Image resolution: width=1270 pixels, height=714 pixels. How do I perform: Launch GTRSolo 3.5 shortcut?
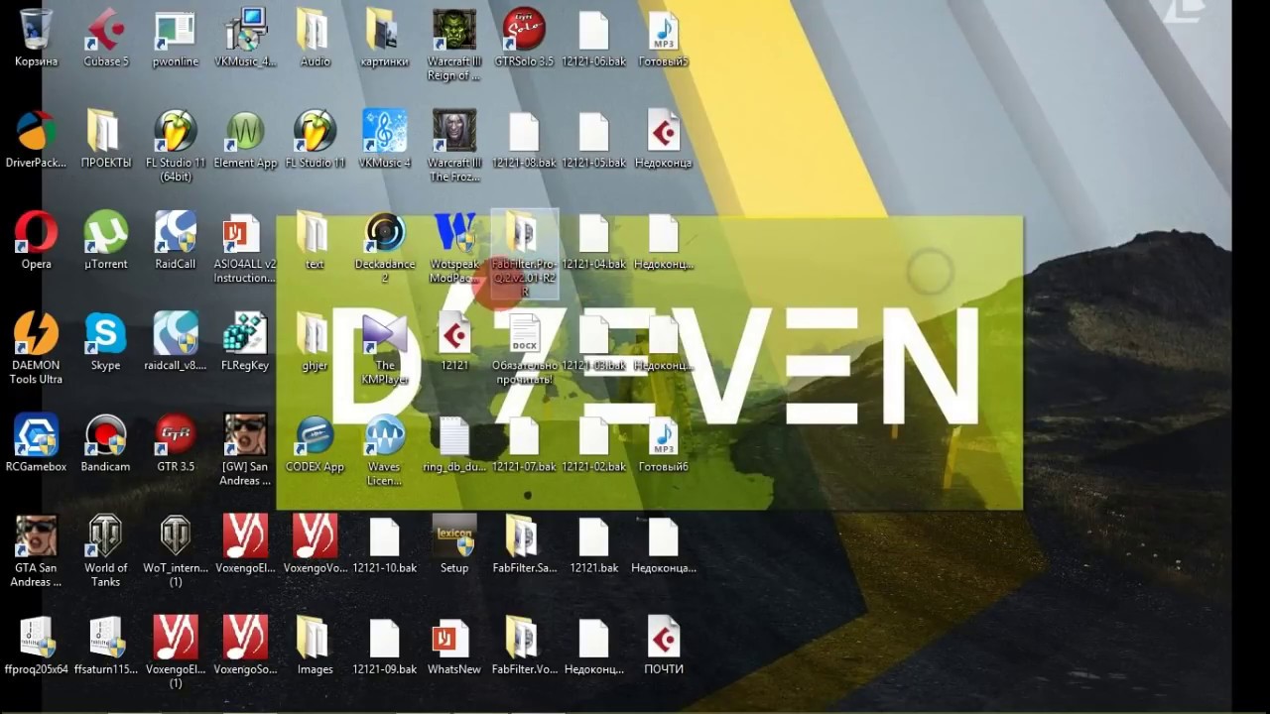[x=524, y=38]
